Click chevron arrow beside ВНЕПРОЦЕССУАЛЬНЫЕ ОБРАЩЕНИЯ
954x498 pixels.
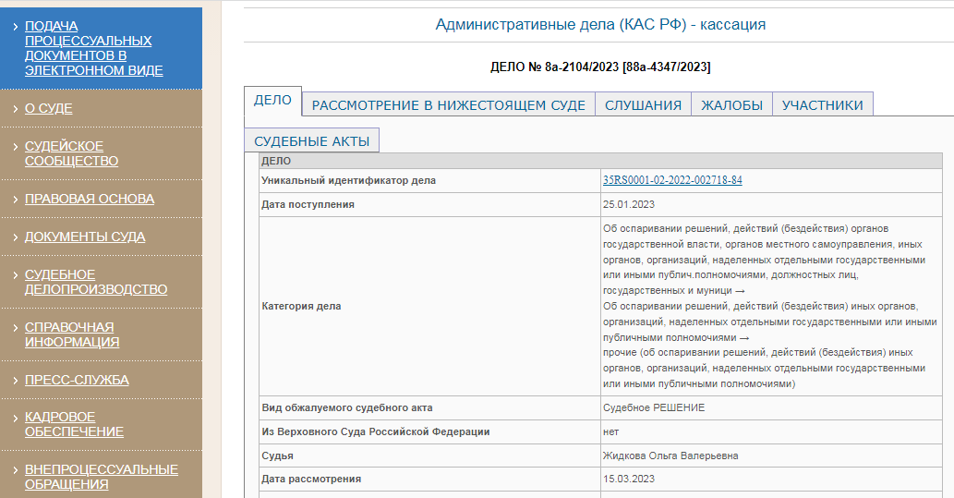[x=16, y=470]
